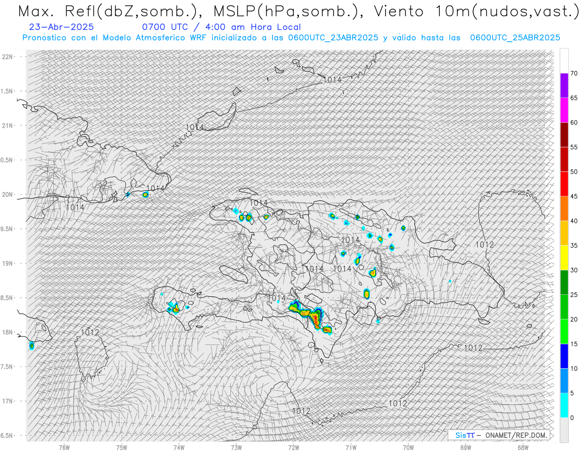Pick the cyan 0–5 dBZ legend segment
587x454 pixels.
[564, 406]
